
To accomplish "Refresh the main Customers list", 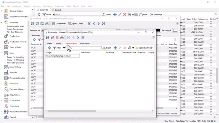I will (39, 14).
